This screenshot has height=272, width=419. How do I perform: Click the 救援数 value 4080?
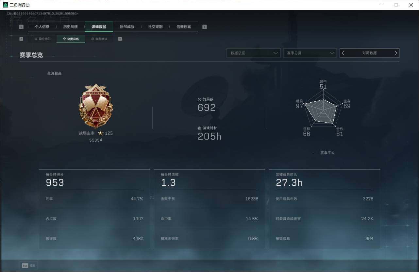point(138,239)
